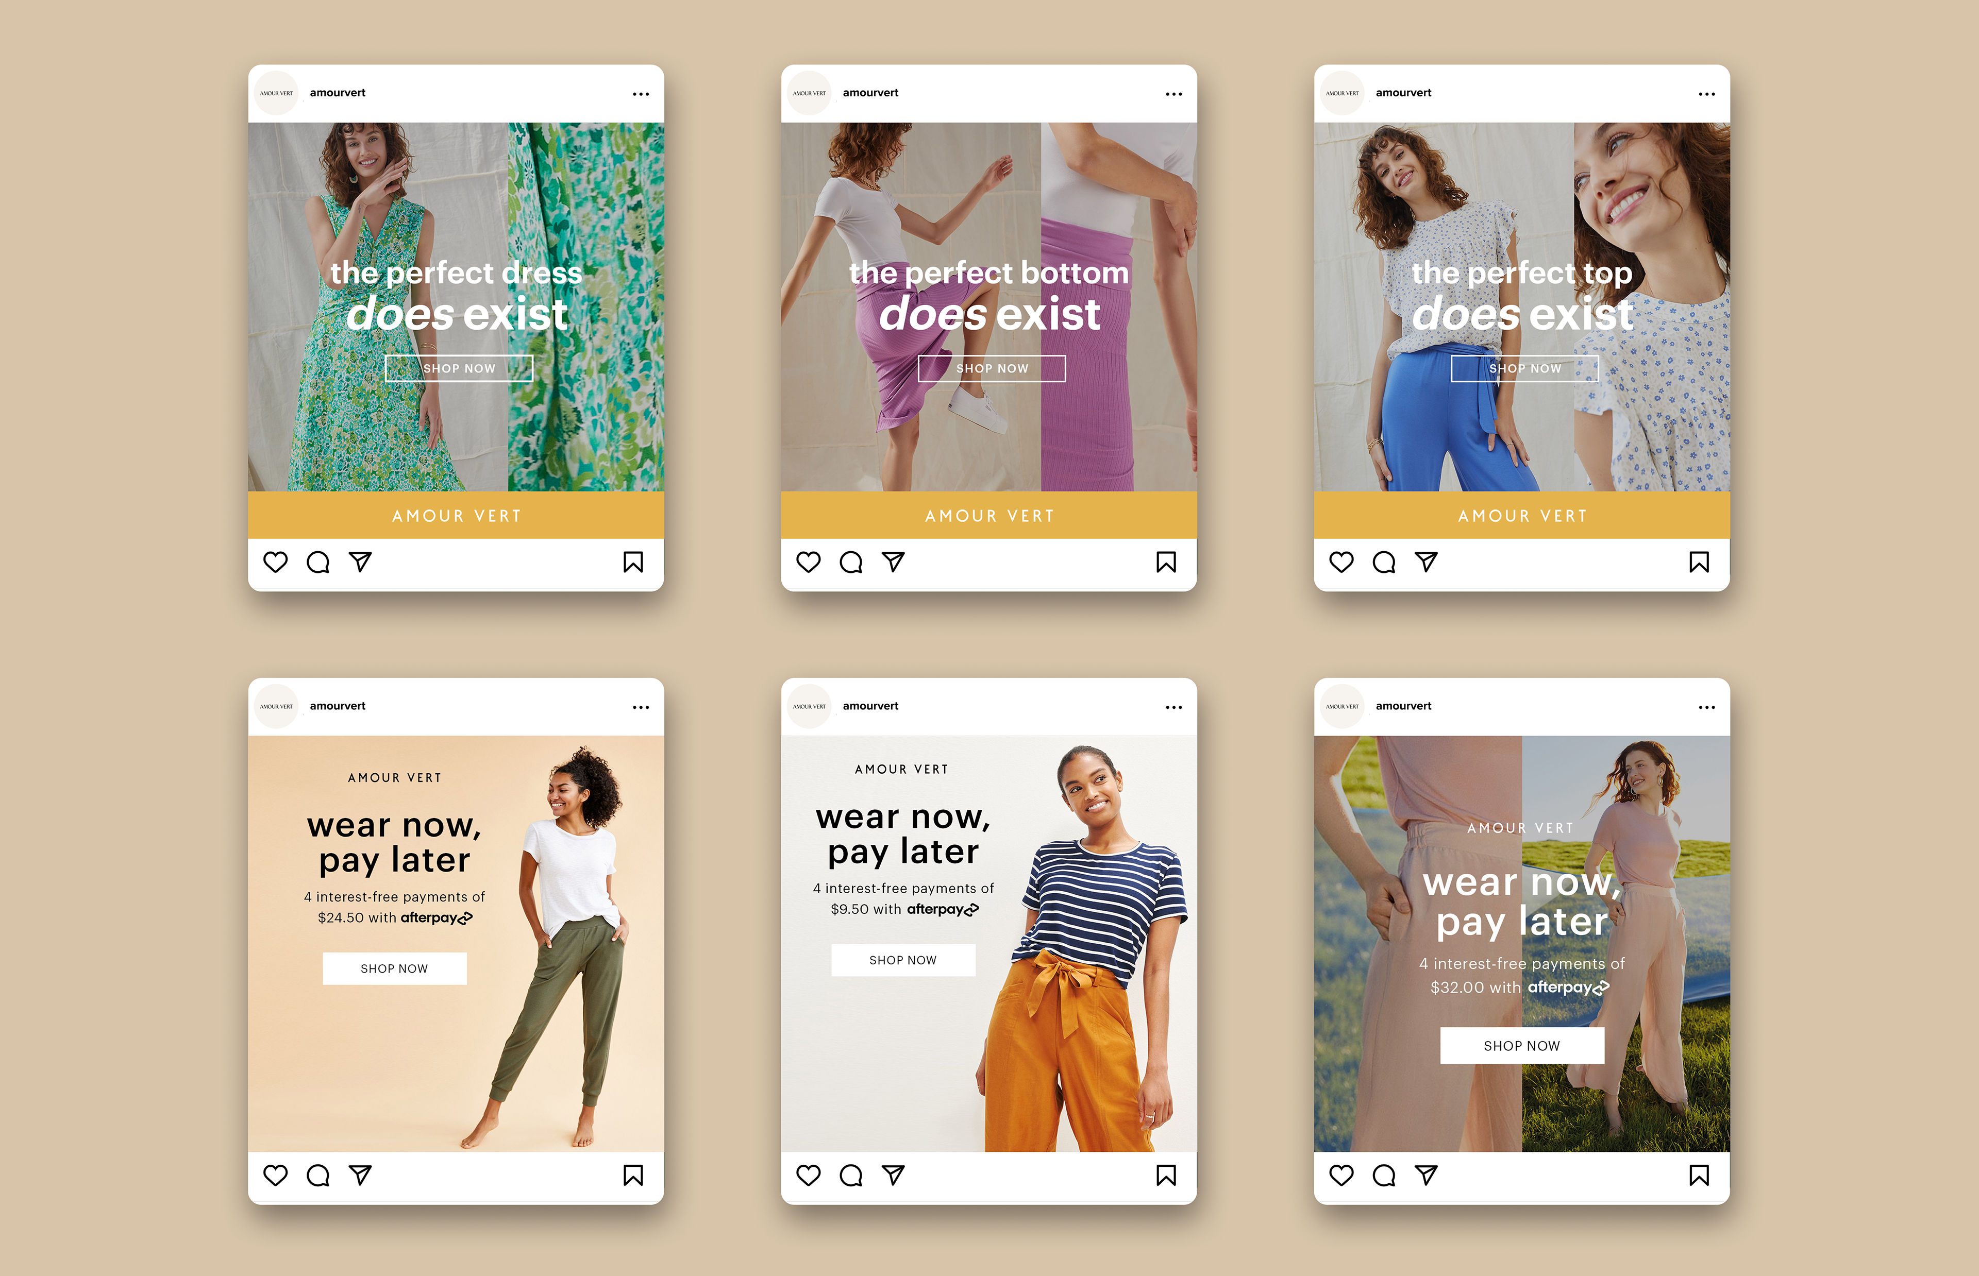Open amourvert username on the perfect top post
1979x1276 pixels.
[x=1403, y=93]
